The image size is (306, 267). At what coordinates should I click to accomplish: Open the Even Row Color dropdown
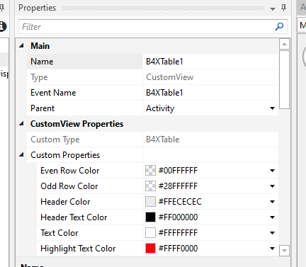[x=272, y=171]
